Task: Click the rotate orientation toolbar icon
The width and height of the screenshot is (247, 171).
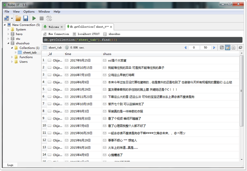Action: (x=49, y=19)
